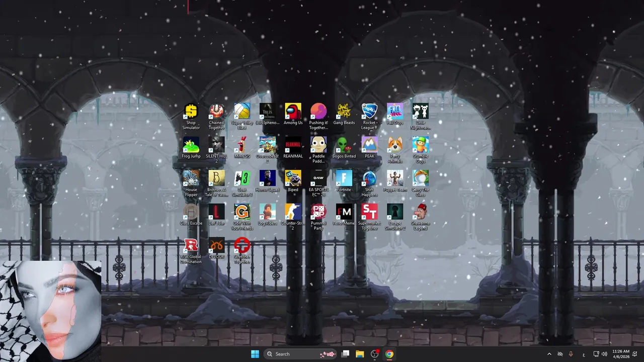Launch Chained Together from the desktop
Viewport: 644px width, 362px height.
click(x=217, y=117)
